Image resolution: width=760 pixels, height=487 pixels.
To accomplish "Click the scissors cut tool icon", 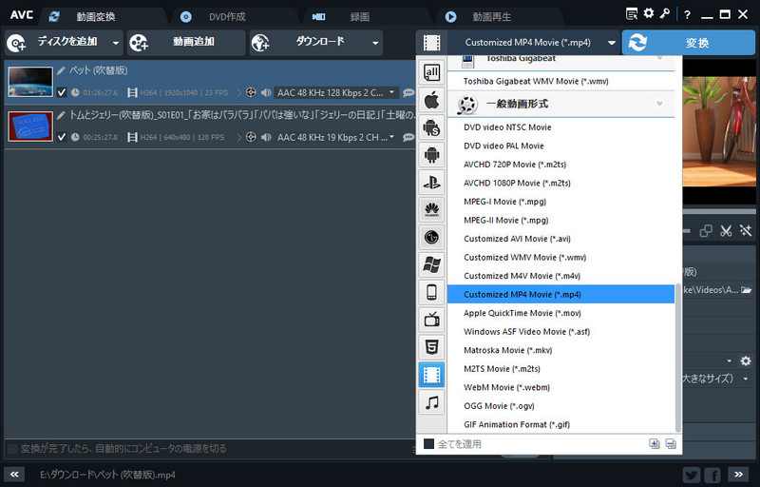I will [726, 231].
